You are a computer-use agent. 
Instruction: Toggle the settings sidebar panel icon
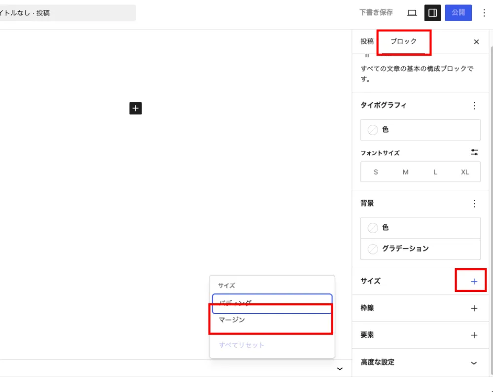point(432,13)
